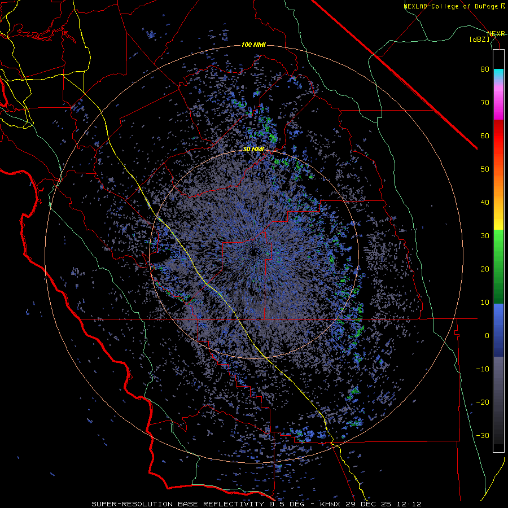The height and width of the screenshot is (508, 508).
Task: Click the -30 value on the dBZ scale
Action: (483, 436)
